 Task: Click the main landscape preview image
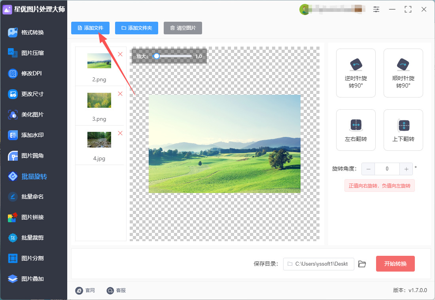(225, 144)
